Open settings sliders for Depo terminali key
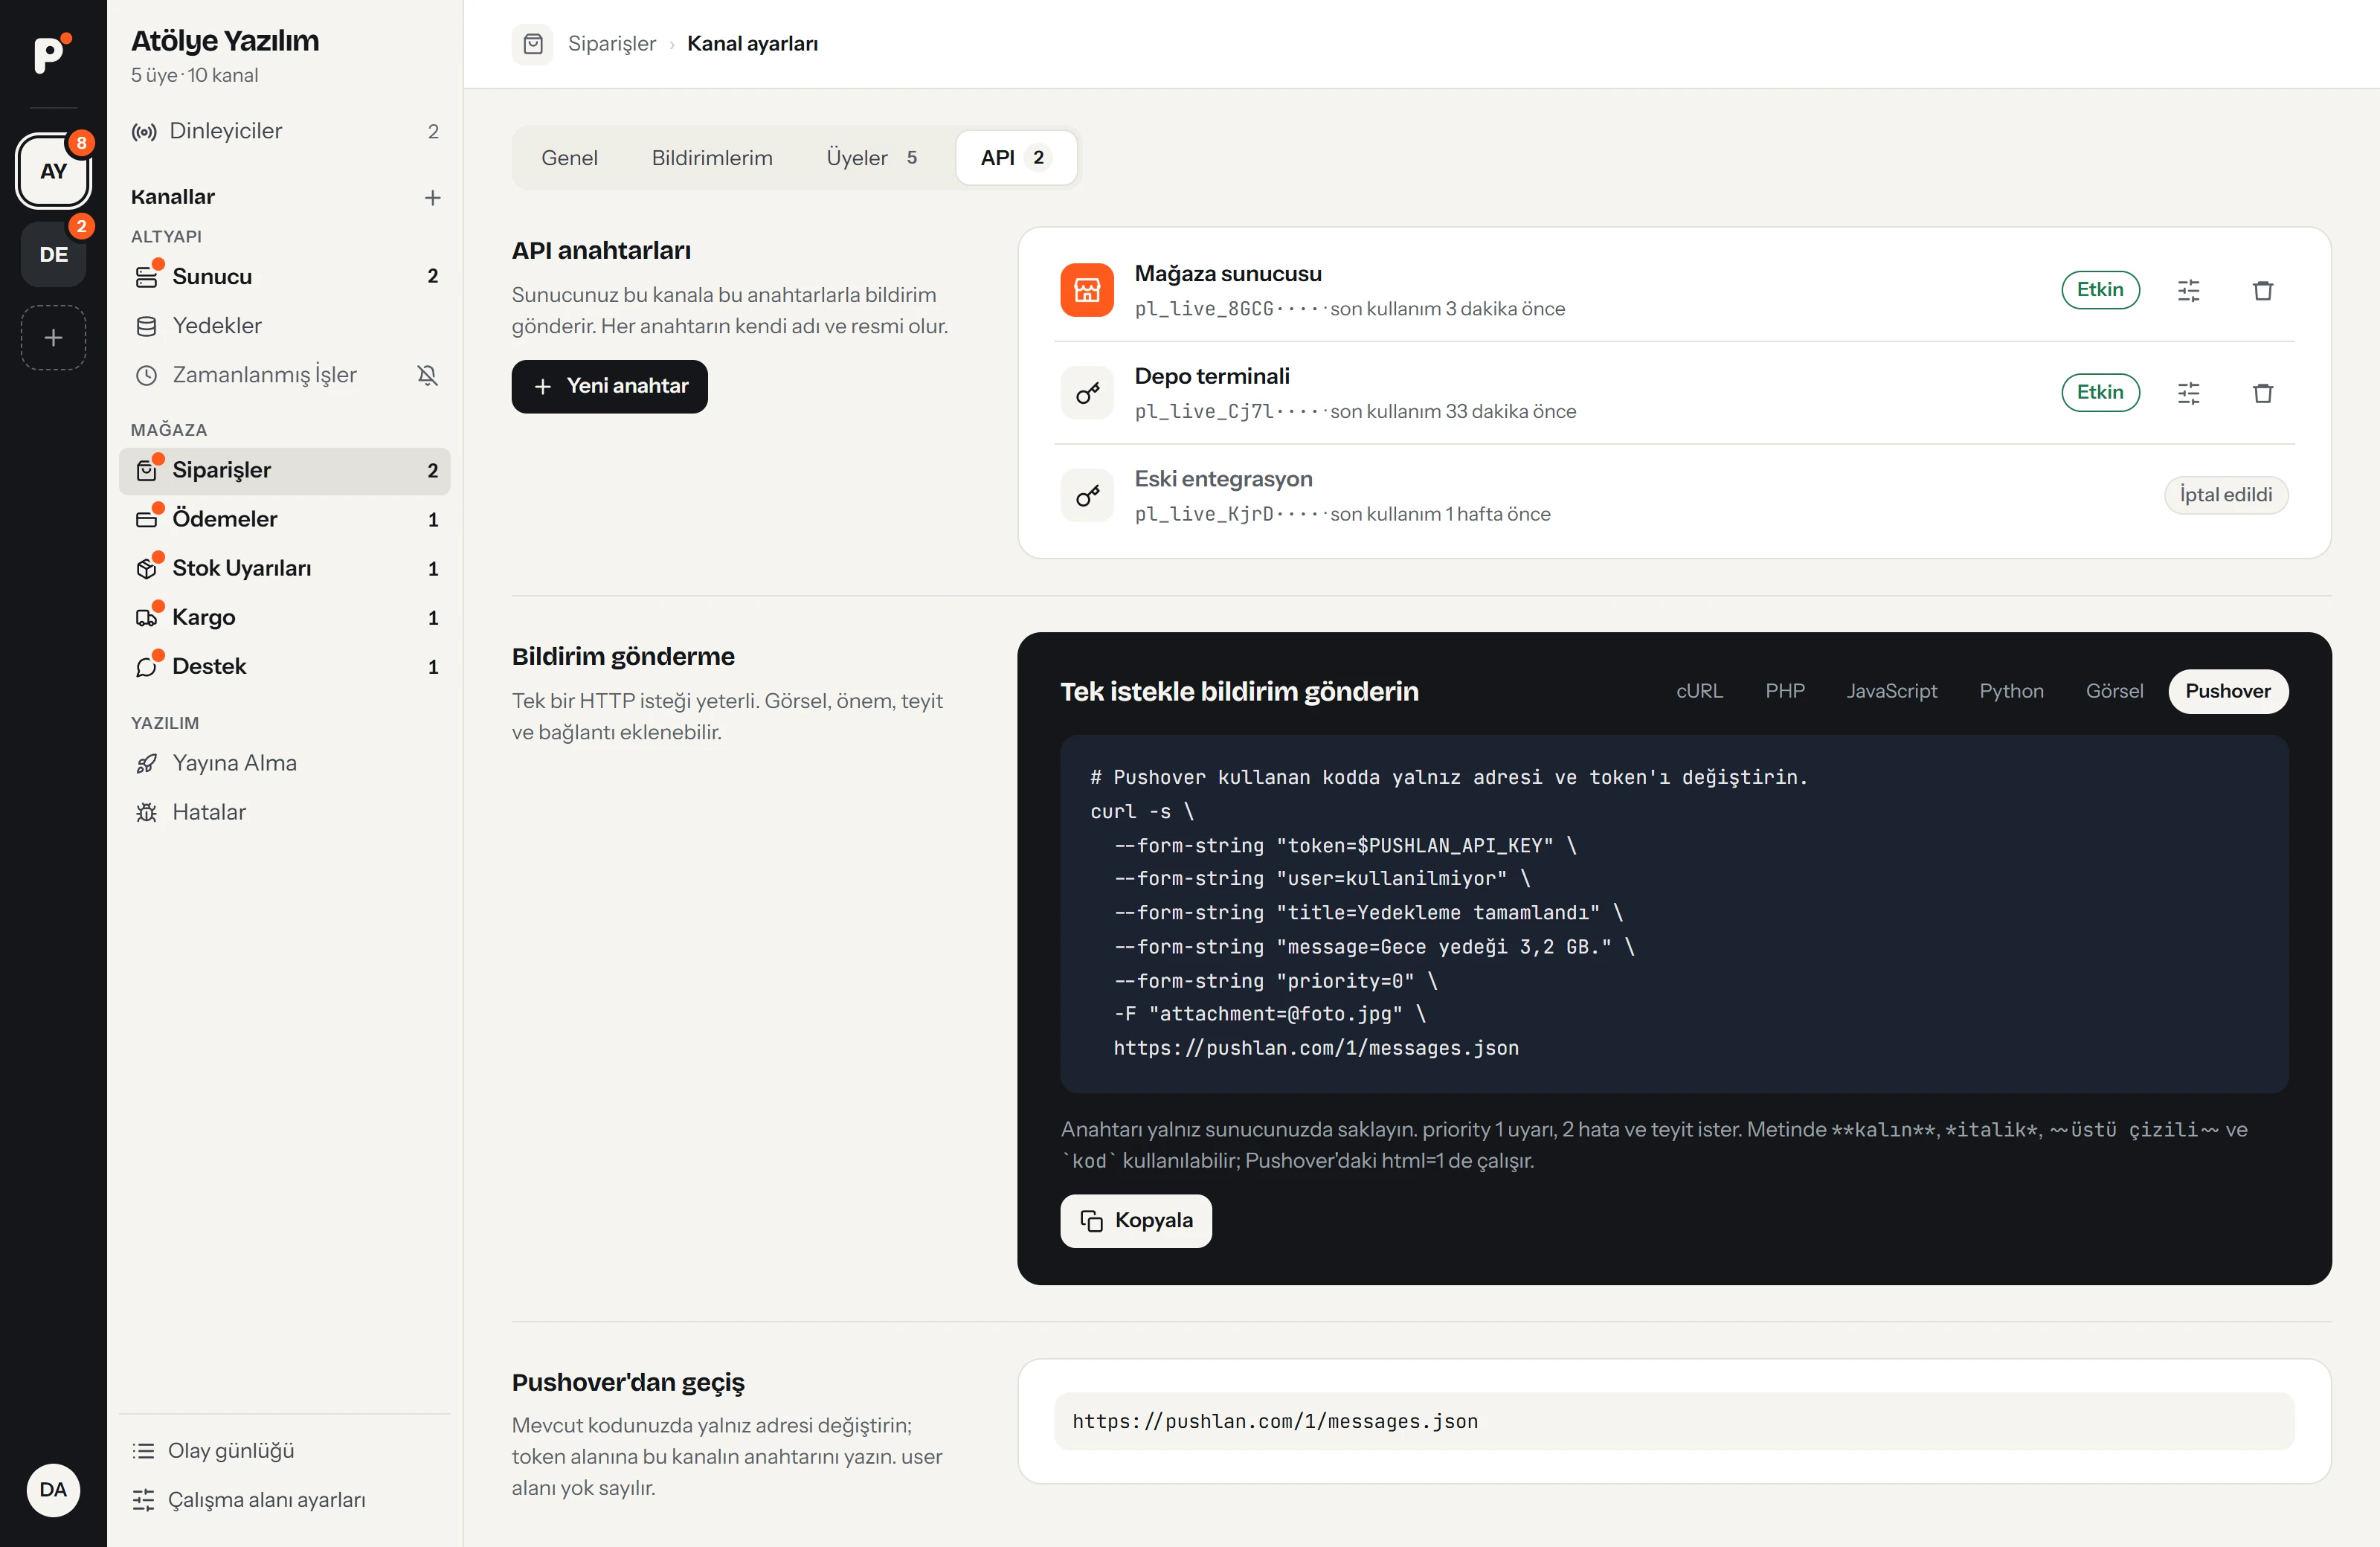Screen dimensions: 2380x1547 point(2188,393)
